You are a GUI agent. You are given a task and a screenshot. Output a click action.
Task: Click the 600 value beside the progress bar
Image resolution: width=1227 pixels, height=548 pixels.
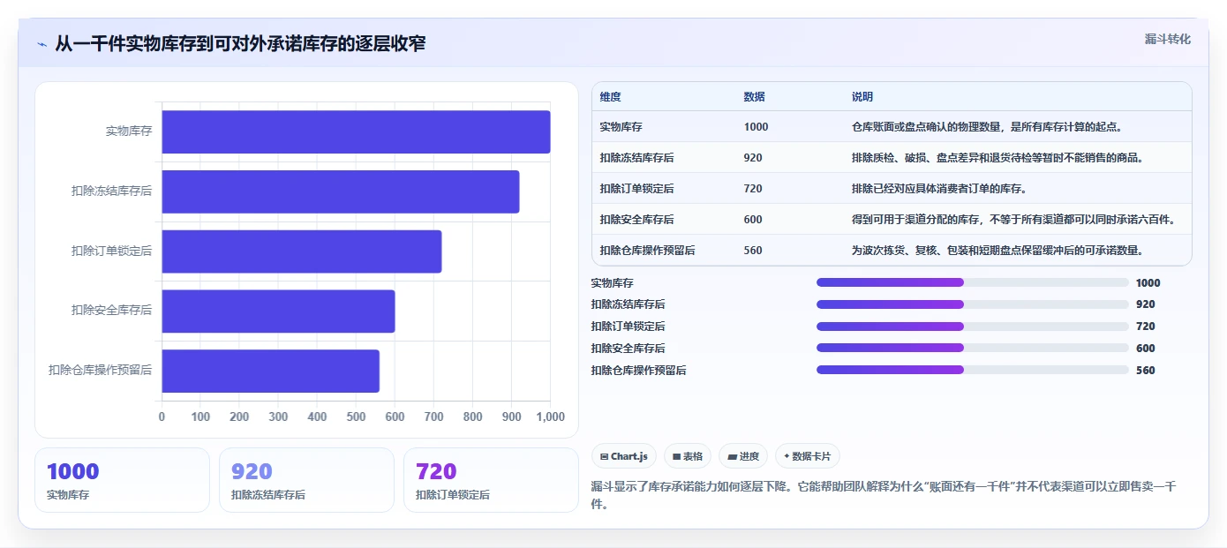pyautogui.click(x=1145, y=349)
